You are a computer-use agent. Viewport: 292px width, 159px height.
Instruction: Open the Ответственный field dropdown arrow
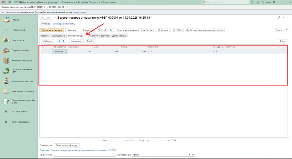[189, 155]
